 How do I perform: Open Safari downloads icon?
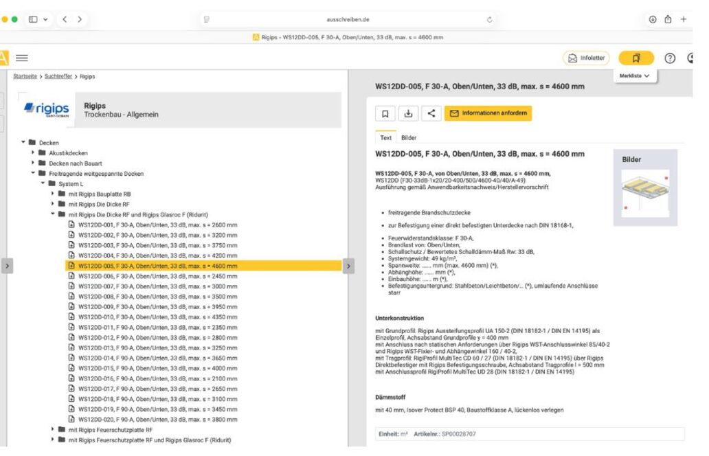[653, 19]
